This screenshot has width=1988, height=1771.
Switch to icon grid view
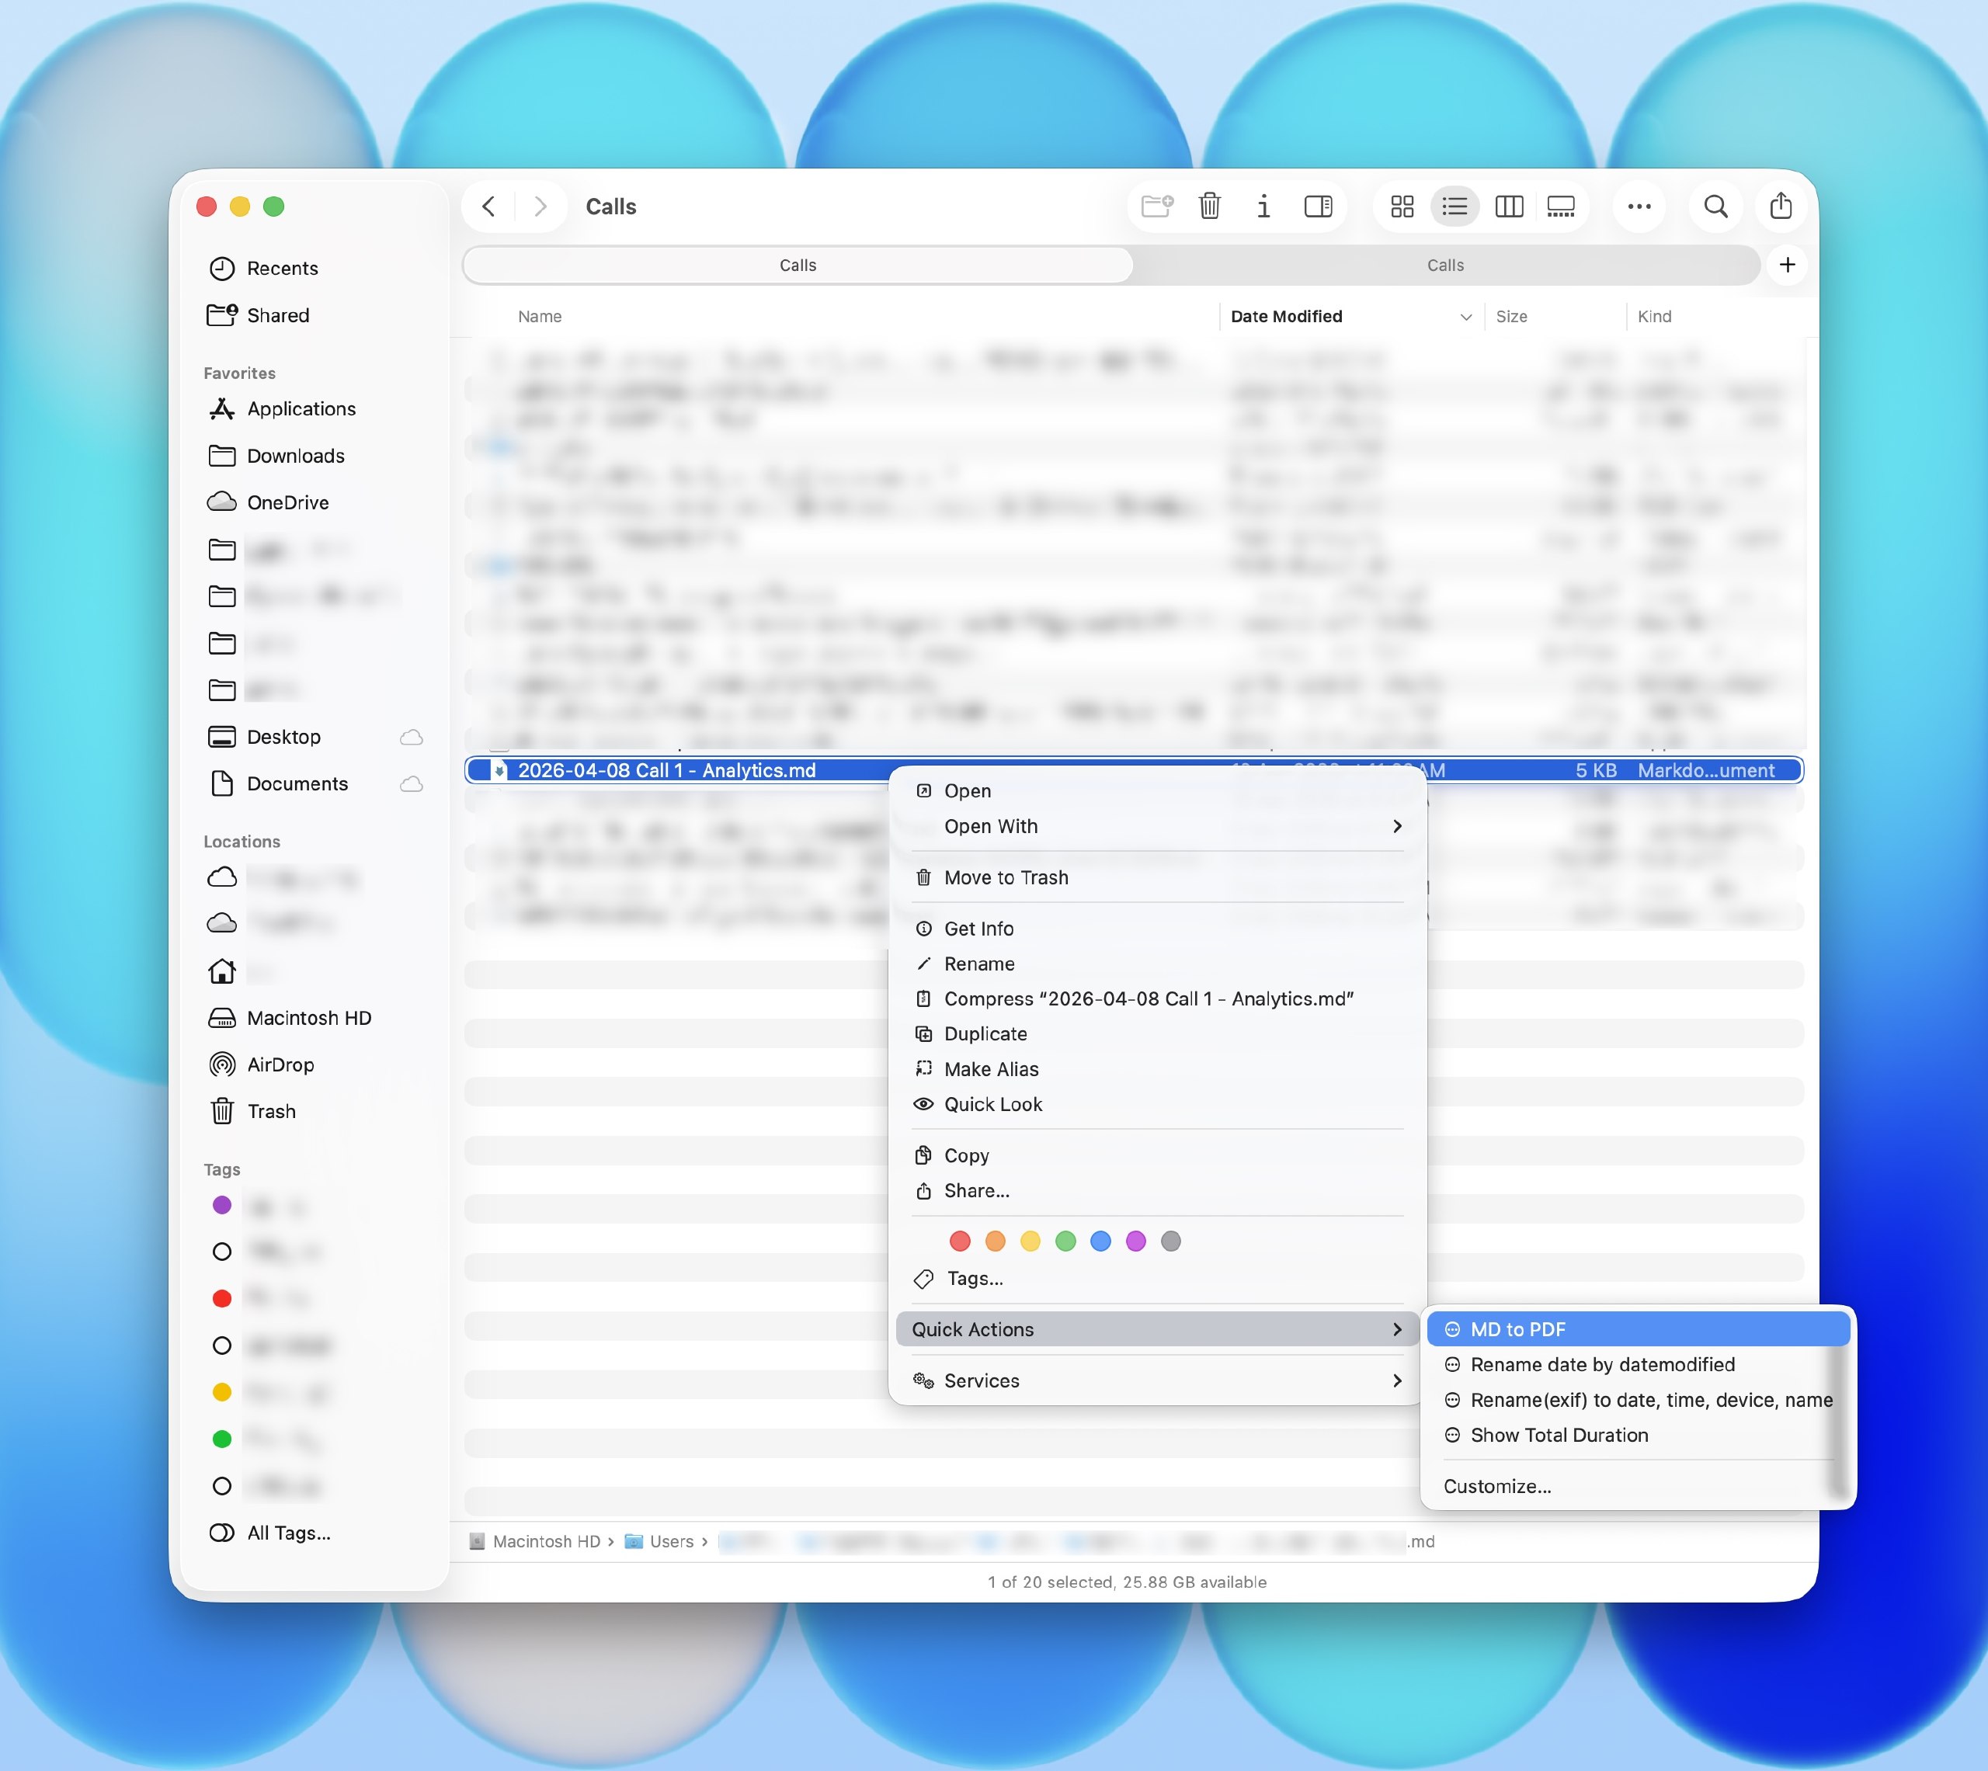point(1402,207)
